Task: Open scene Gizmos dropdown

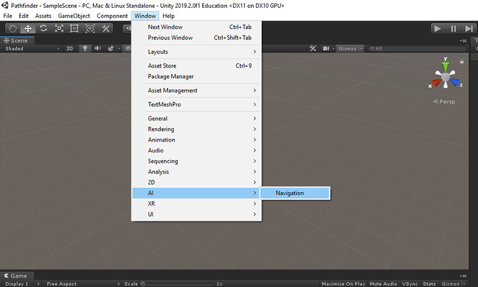Action: [350, 48]
